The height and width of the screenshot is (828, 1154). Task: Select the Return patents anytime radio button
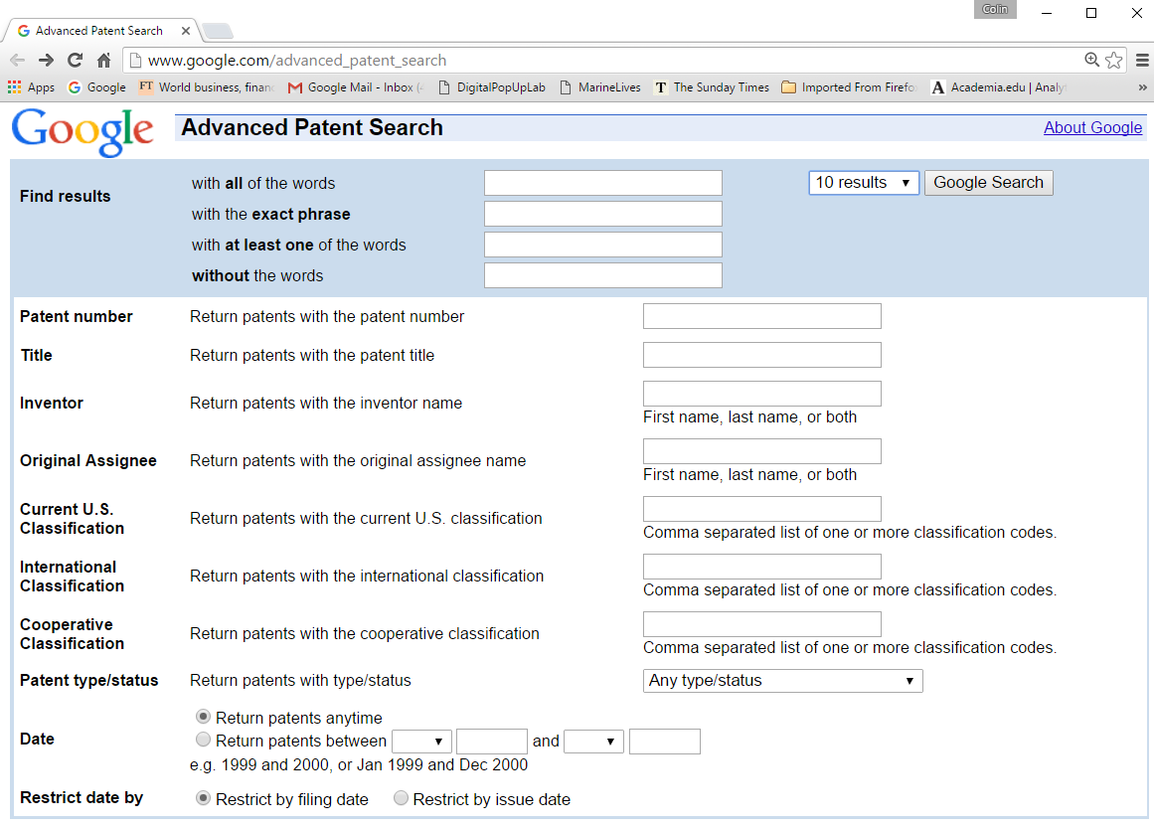(x=204, y=717)
